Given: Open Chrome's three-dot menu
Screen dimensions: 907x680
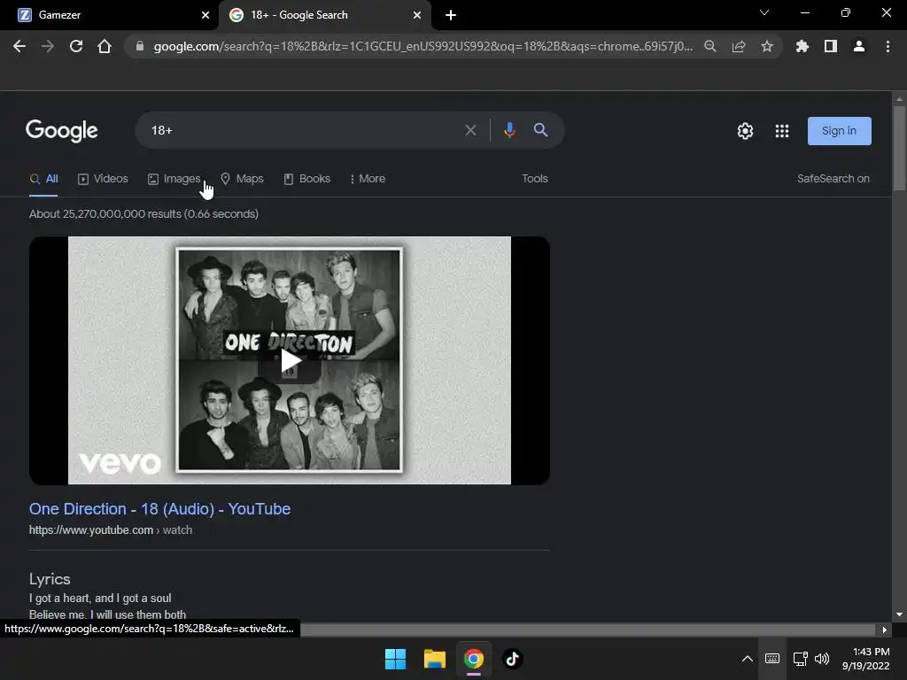Looking at the screenshot, I should (x=888, y=46).
